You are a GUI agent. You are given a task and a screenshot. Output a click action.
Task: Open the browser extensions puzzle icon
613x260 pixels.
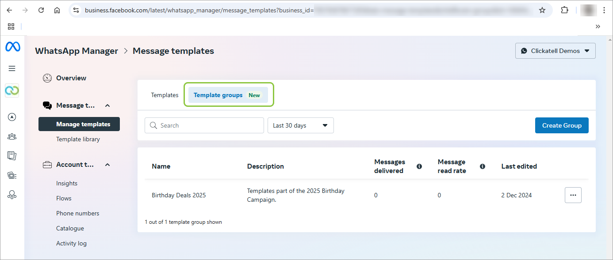564,10
